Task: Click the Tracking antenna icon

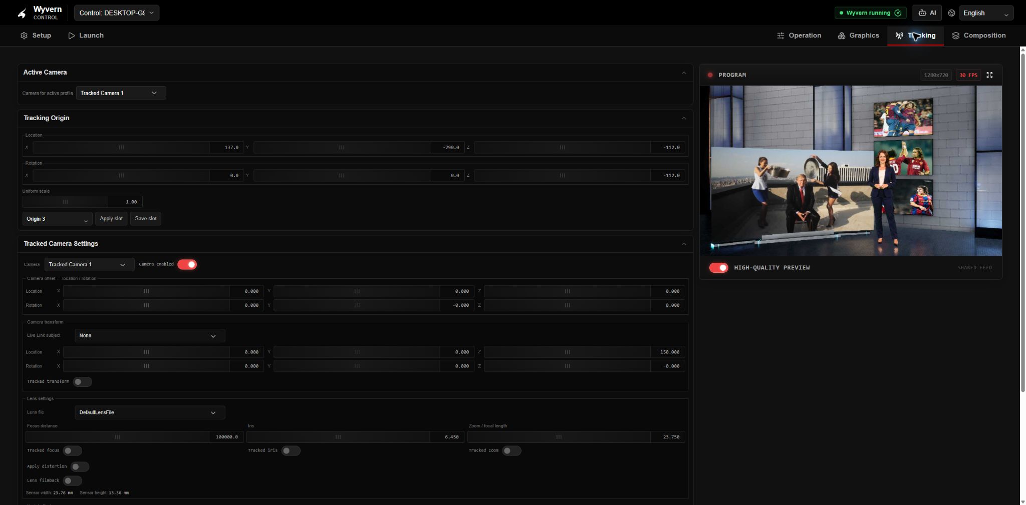Action: tap(899, 36)
